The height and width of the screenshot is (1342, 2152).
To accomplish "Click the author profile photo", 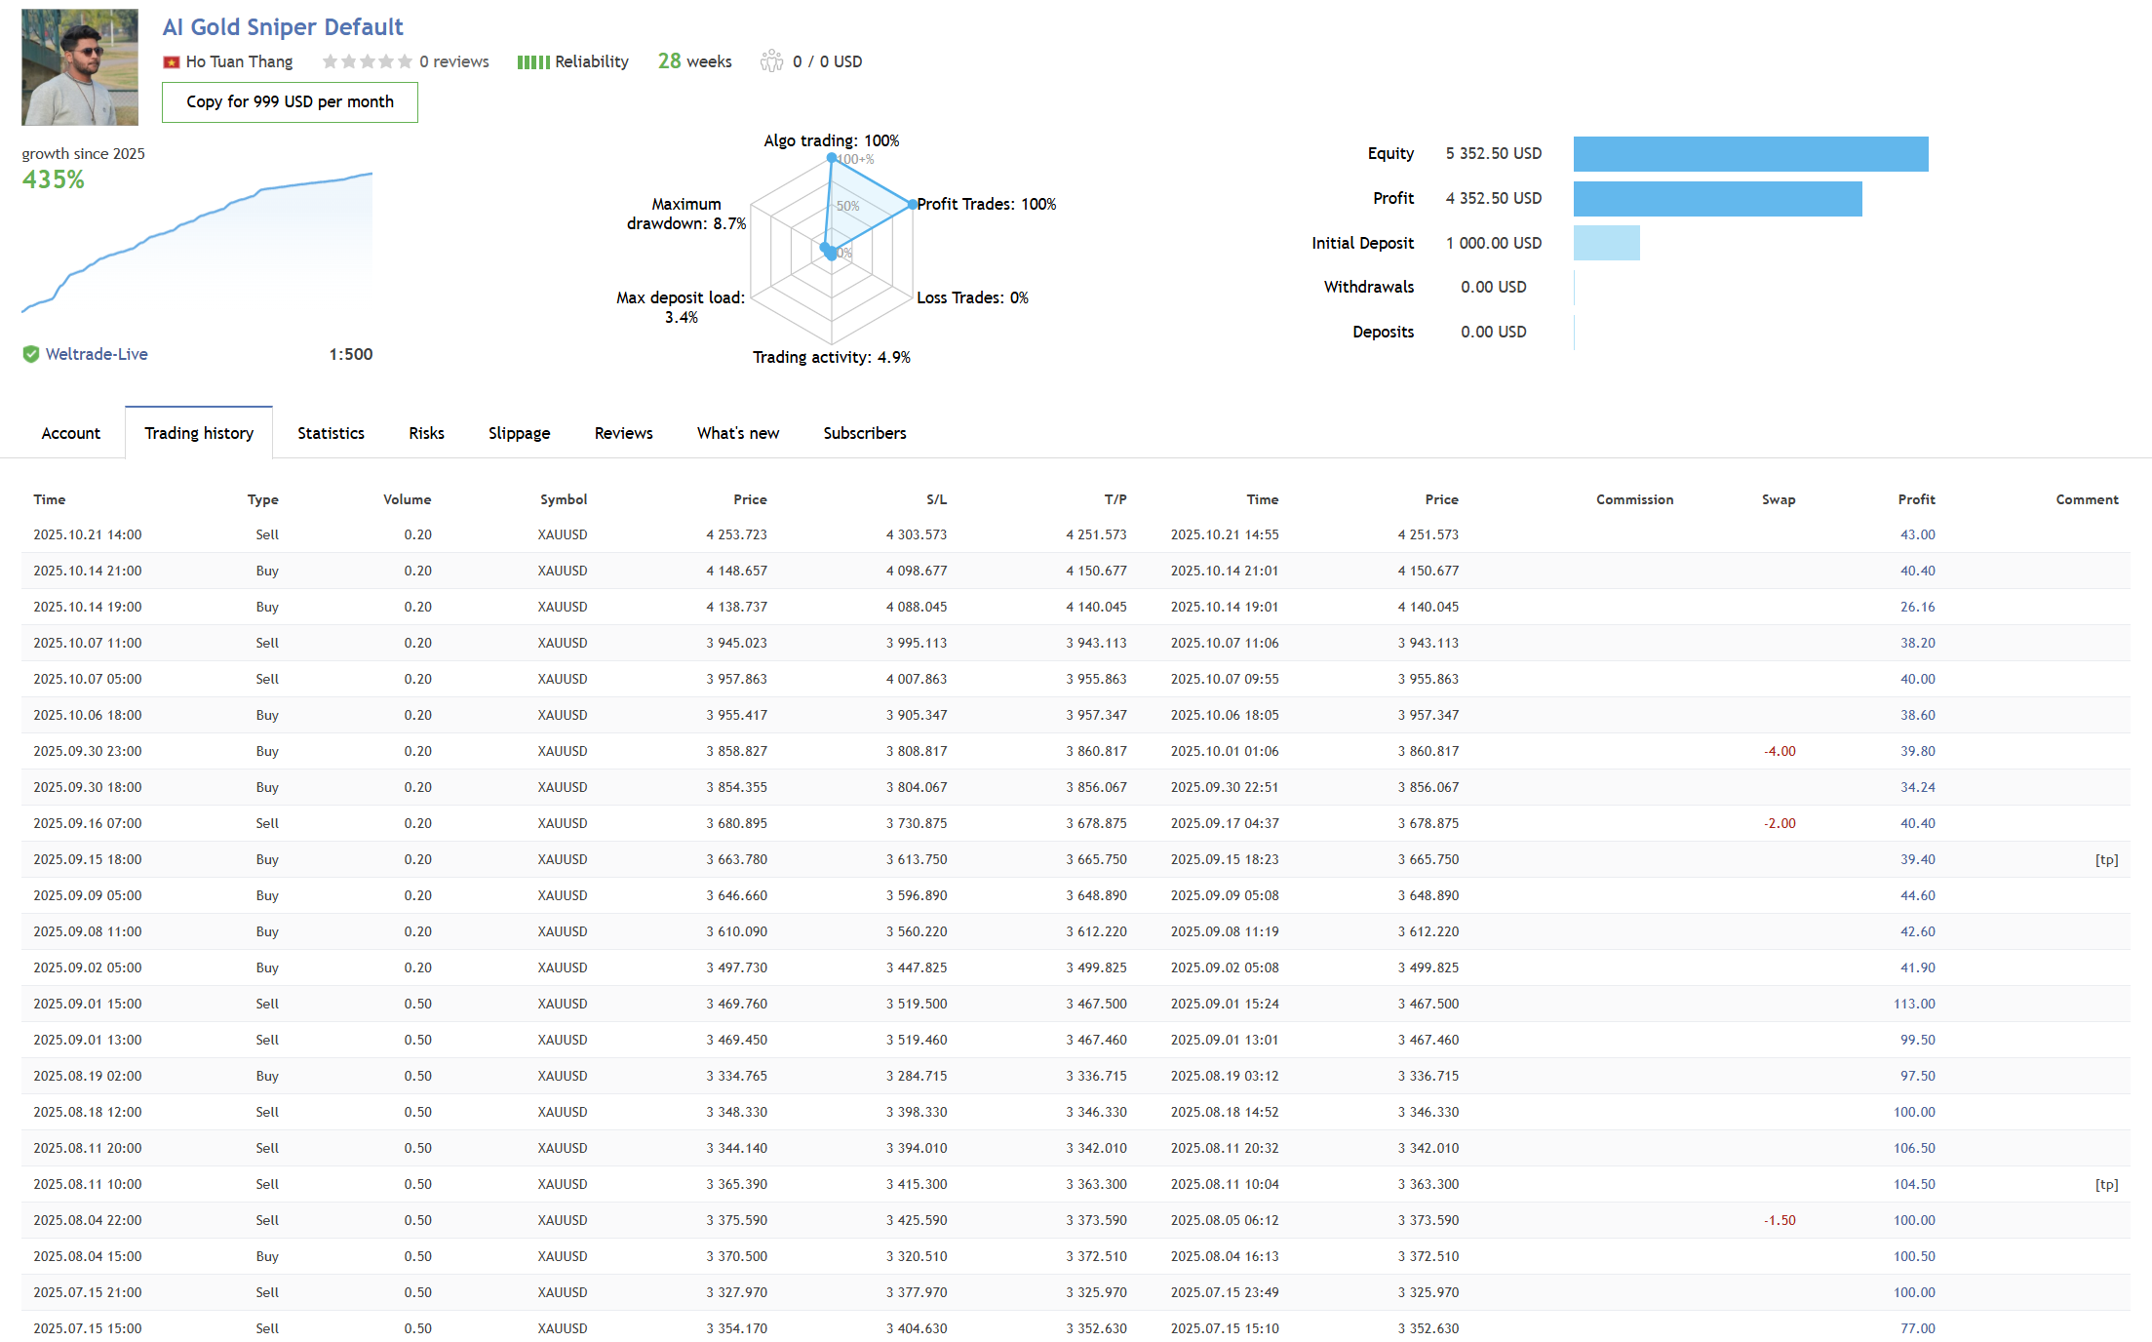I will click(80, 67).
